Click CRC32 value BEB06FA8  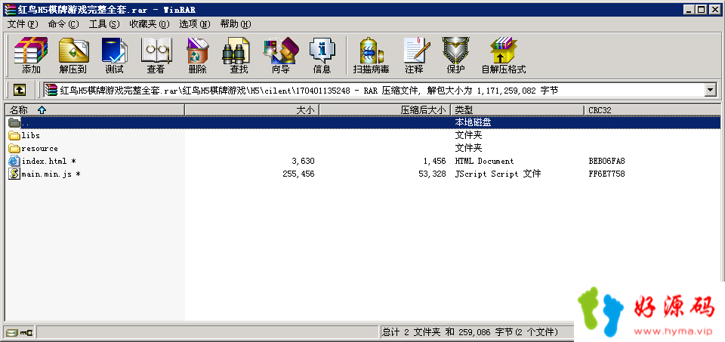pos(606,161)
